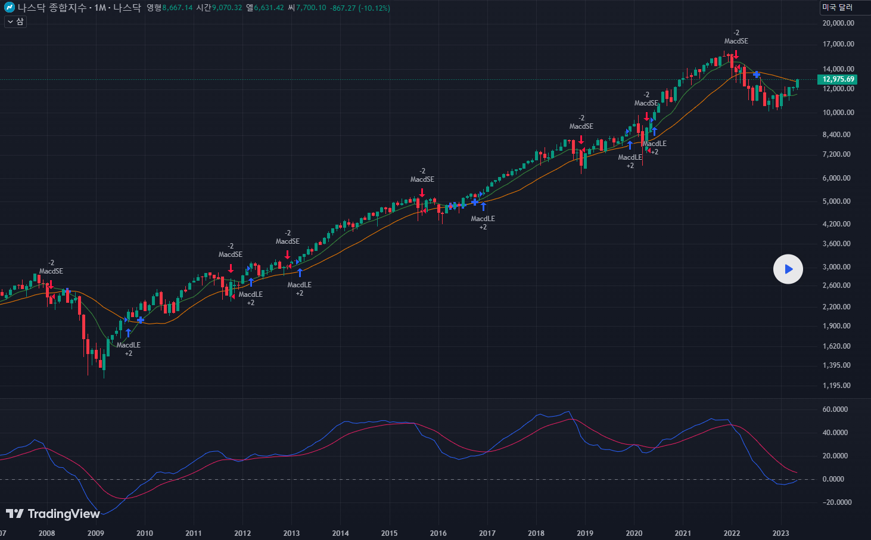
Task: Click the 2020 time axis label
Action: [x=634, y=533]
